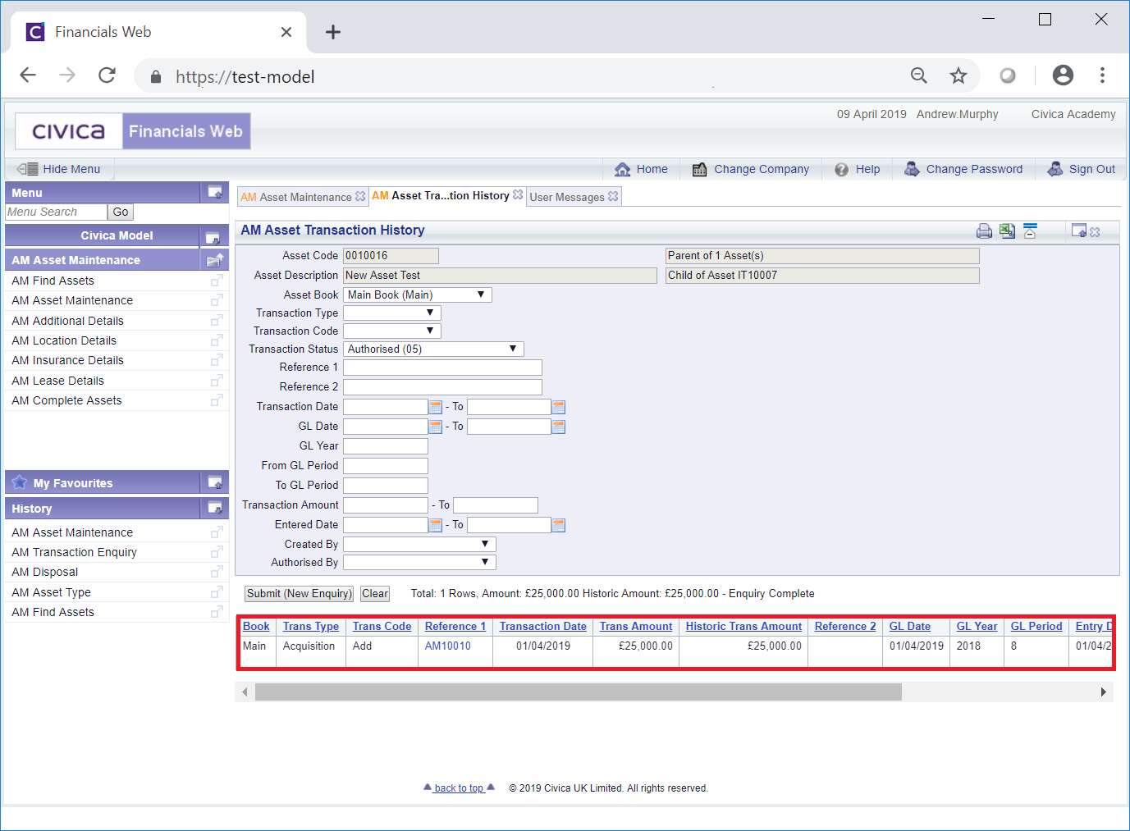Close the Asset Transaction History panel

(1095, 232)
